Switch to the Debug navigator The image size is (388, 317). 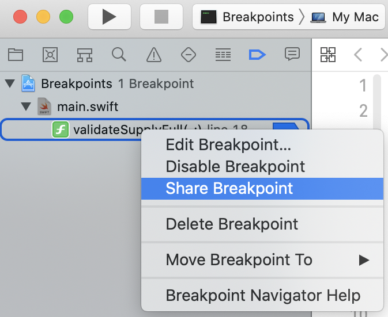point(223,55)
